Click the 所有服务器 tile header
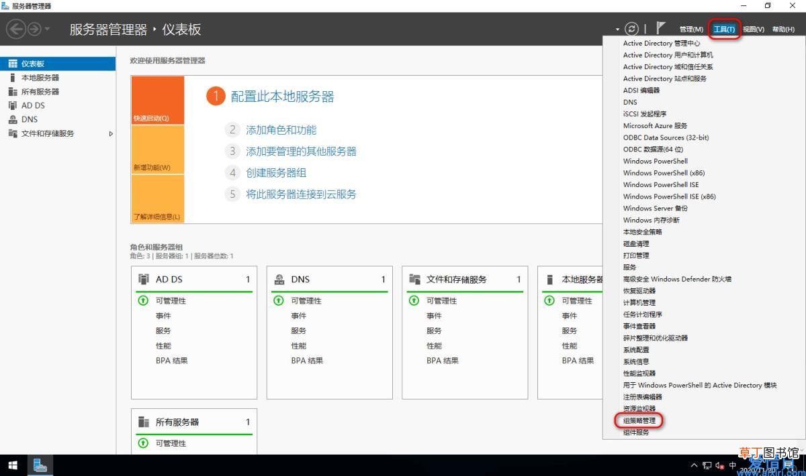 pyautogui.click(x=194, y=422)
